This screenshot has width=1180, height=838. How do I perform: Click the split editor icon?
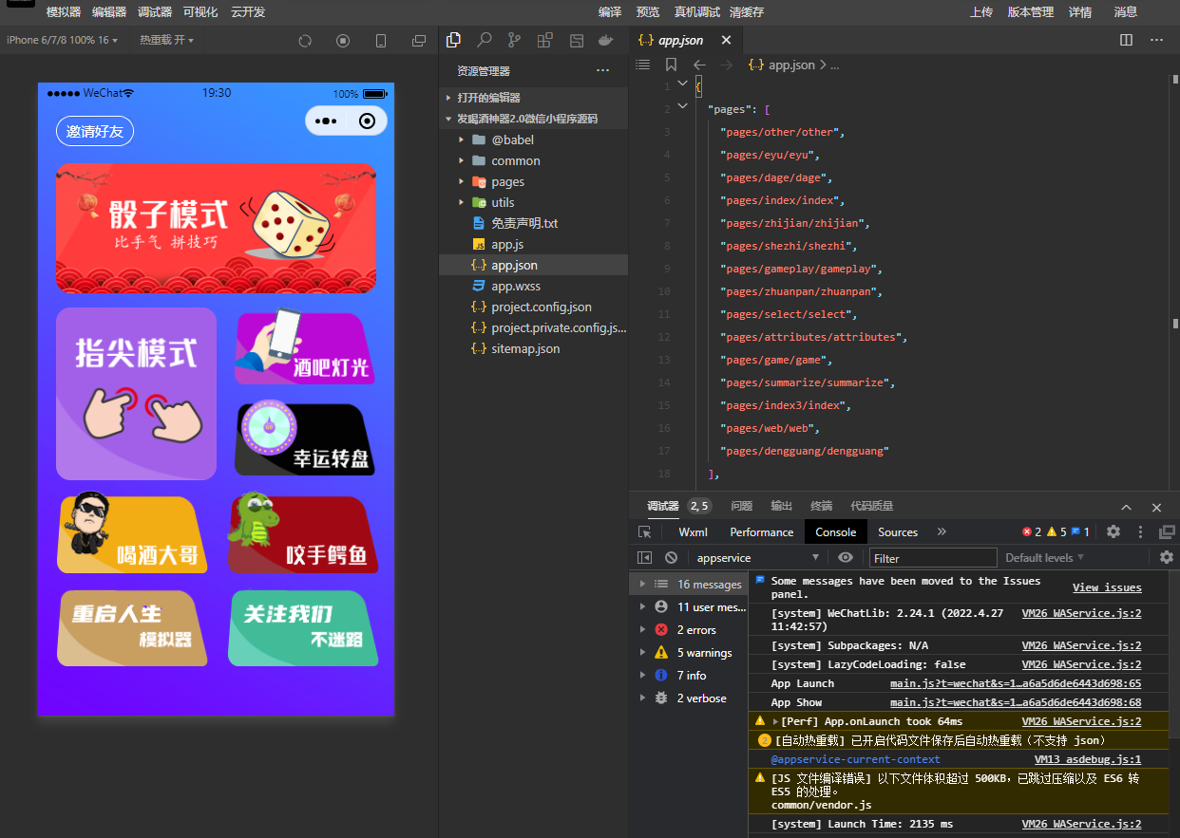click(1126, 40)
